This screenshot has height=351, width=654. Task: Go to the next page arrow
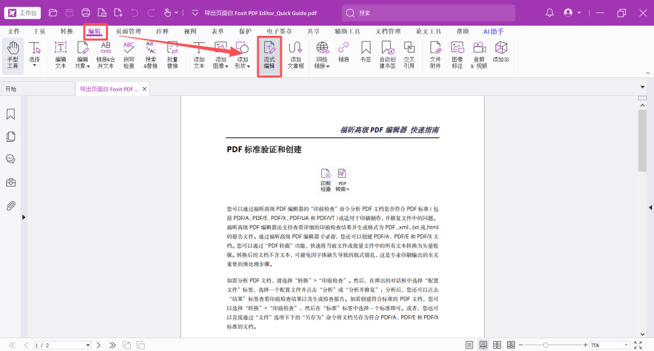click(x=98, y=345)
